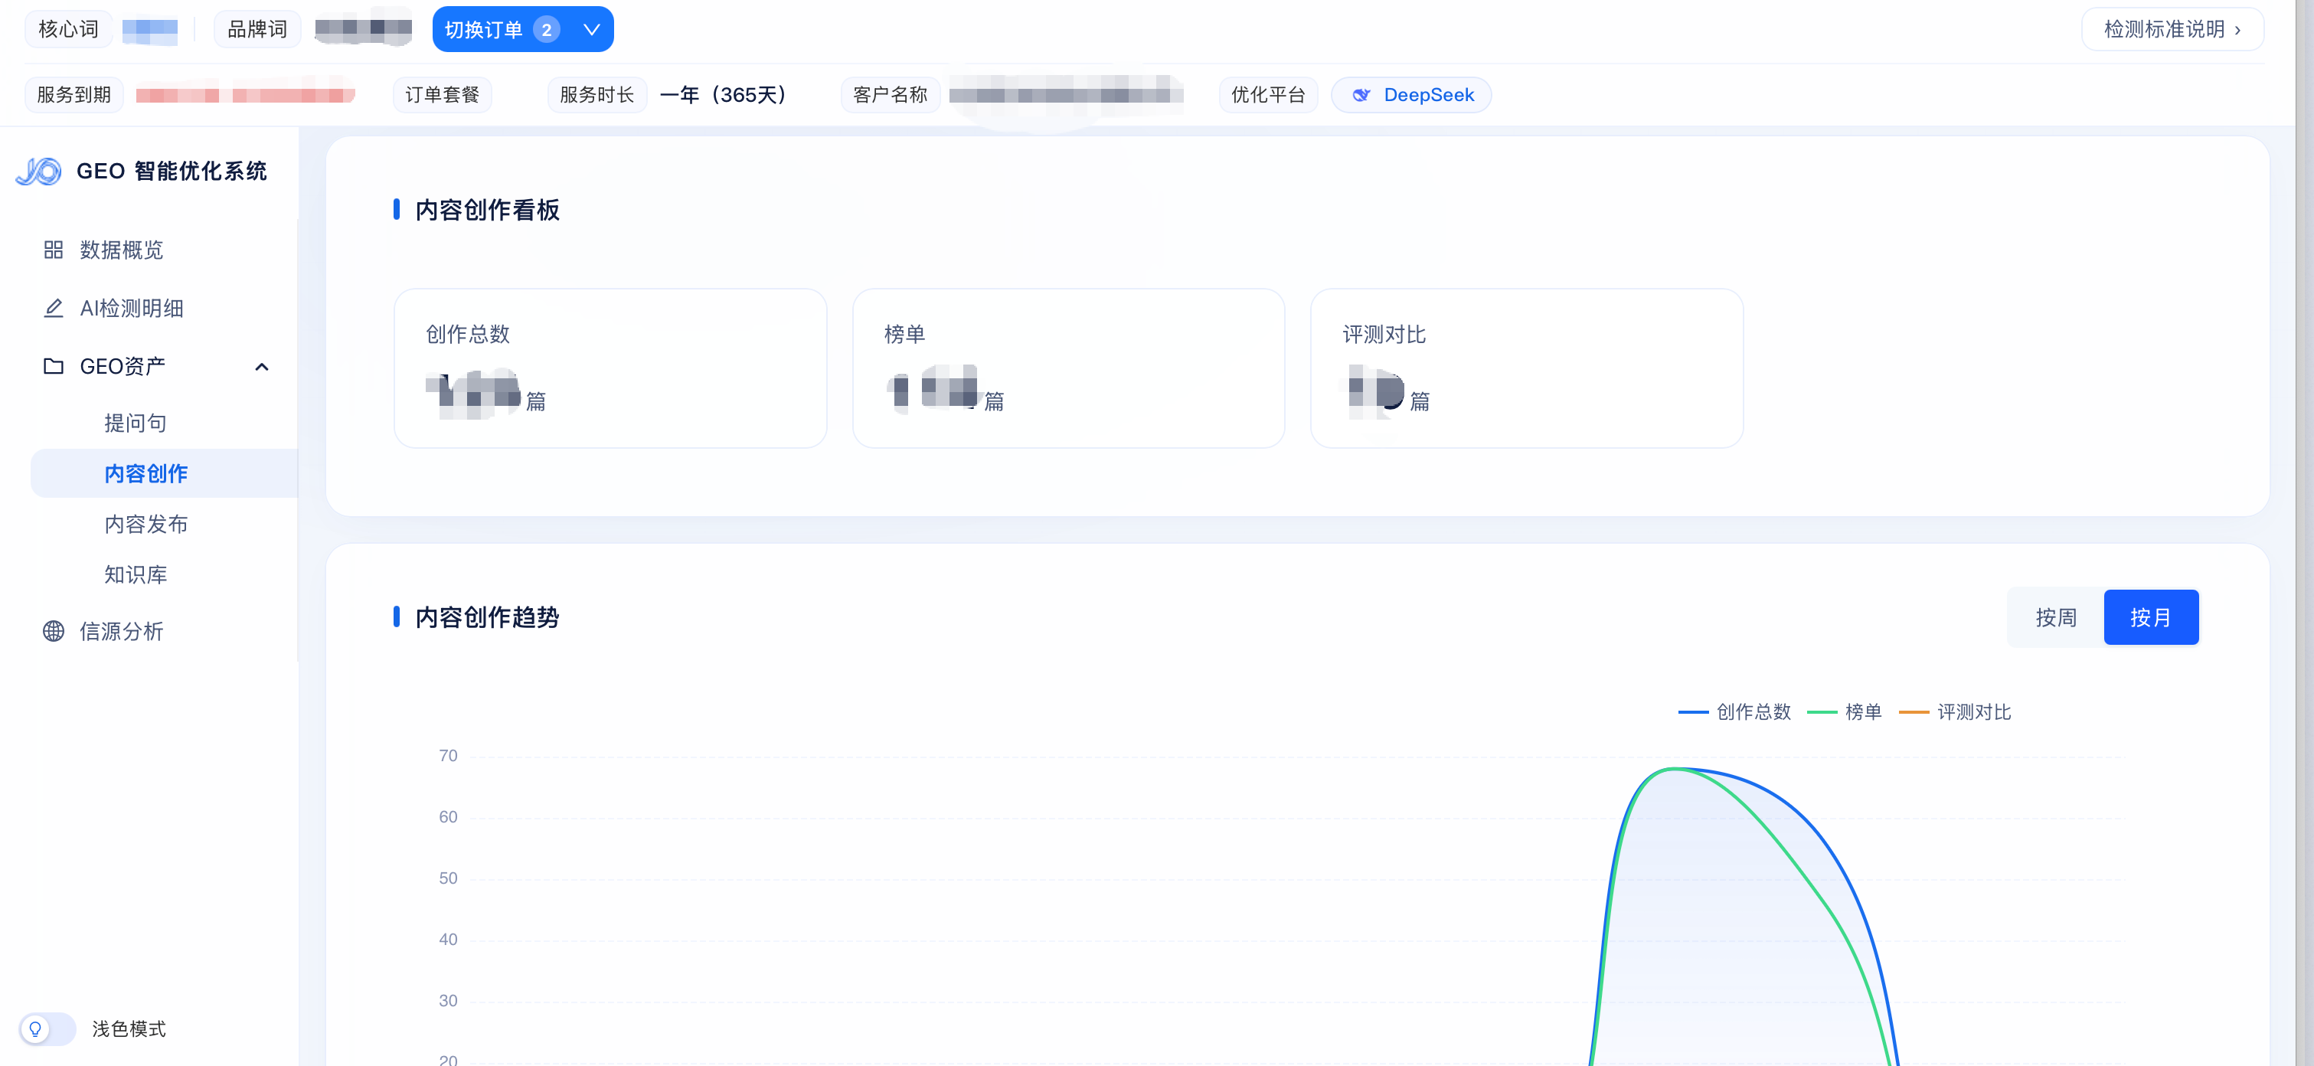Image resolution: width=2314 pixels, height=1066 pixels.
Task: Open 内容发布 submenu item
Action: 146,525
